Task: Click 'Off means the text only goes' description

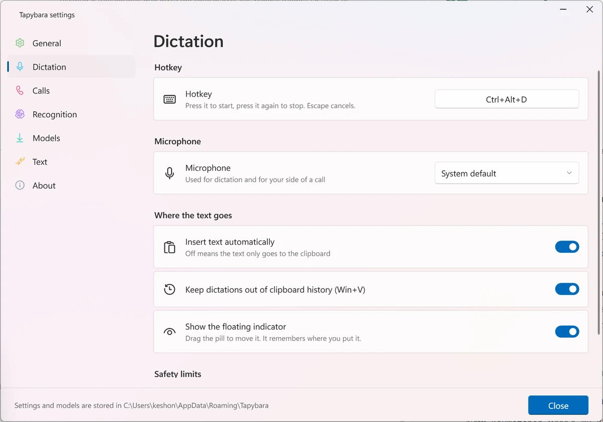Action: point(258,253)
